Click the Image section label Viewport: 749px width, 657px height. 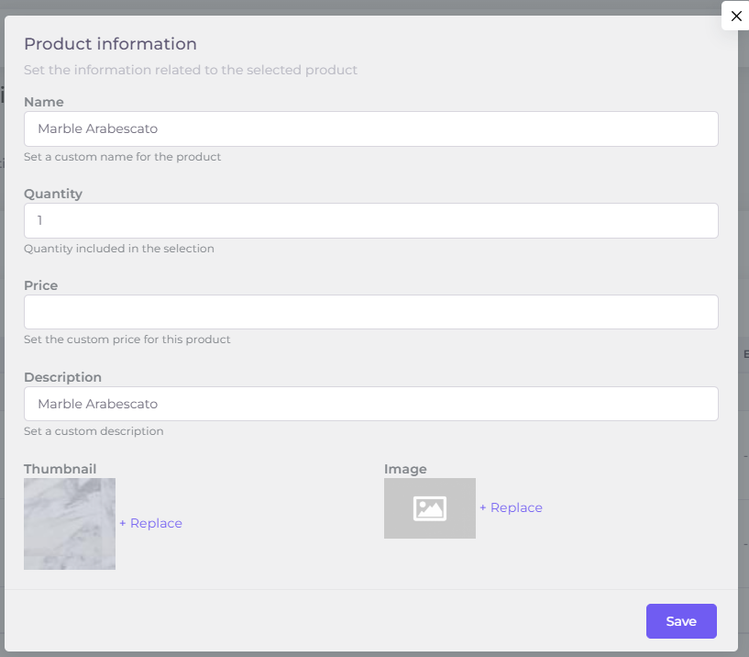(405, 469)
